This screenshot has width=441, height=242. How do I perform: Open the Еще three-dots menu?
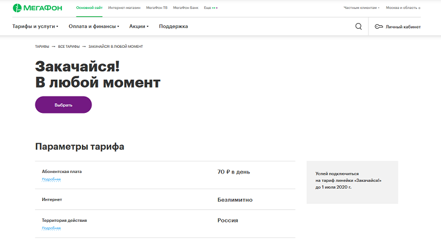click(211, 8)
